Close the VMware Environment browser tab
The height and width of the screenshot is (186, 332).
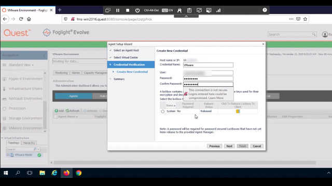pyautogui.click(x=51, y=10)
